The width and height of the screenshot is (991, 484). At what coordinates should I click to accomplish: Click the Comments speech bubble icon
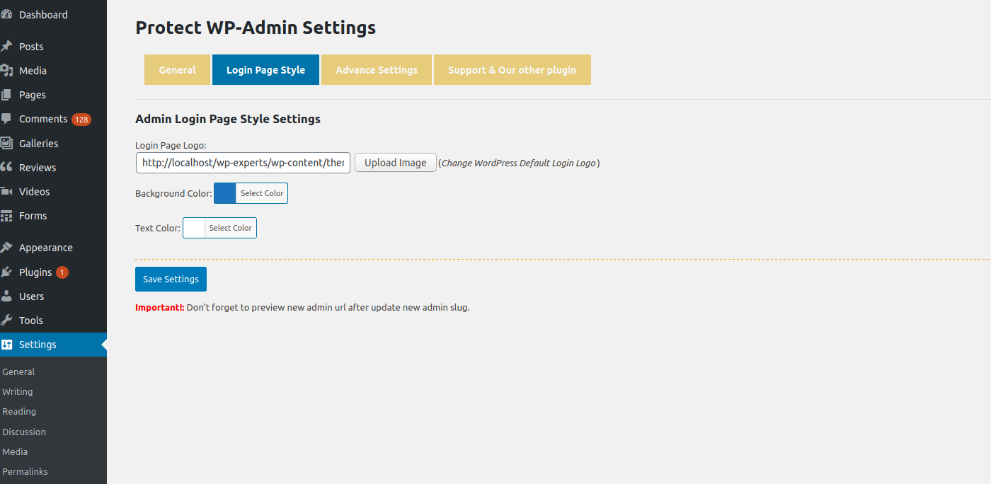click(6, 119)
